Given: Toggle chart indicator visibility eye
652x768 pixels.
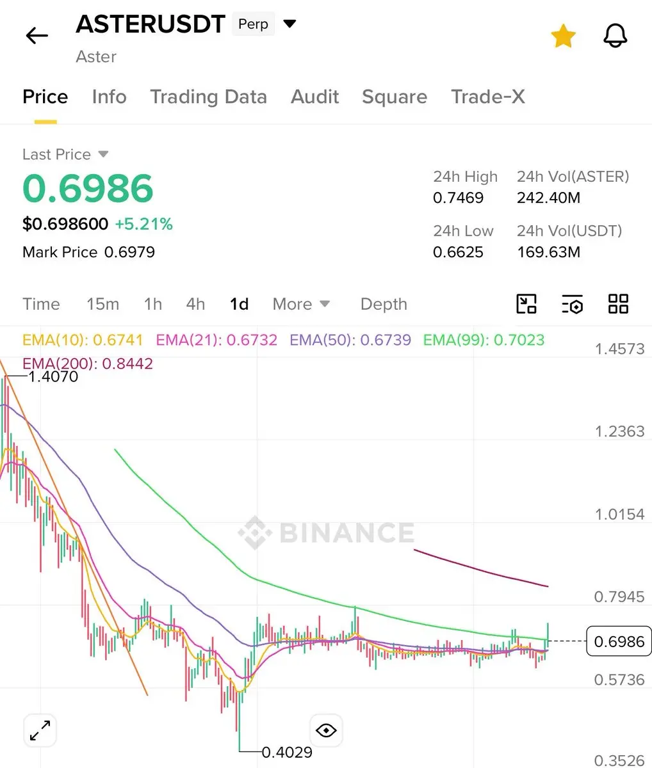Looking at the screenshot, I should pyautogui.click(x=326, y=730).
